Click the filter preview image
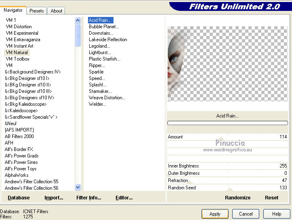 coord(227,64)
